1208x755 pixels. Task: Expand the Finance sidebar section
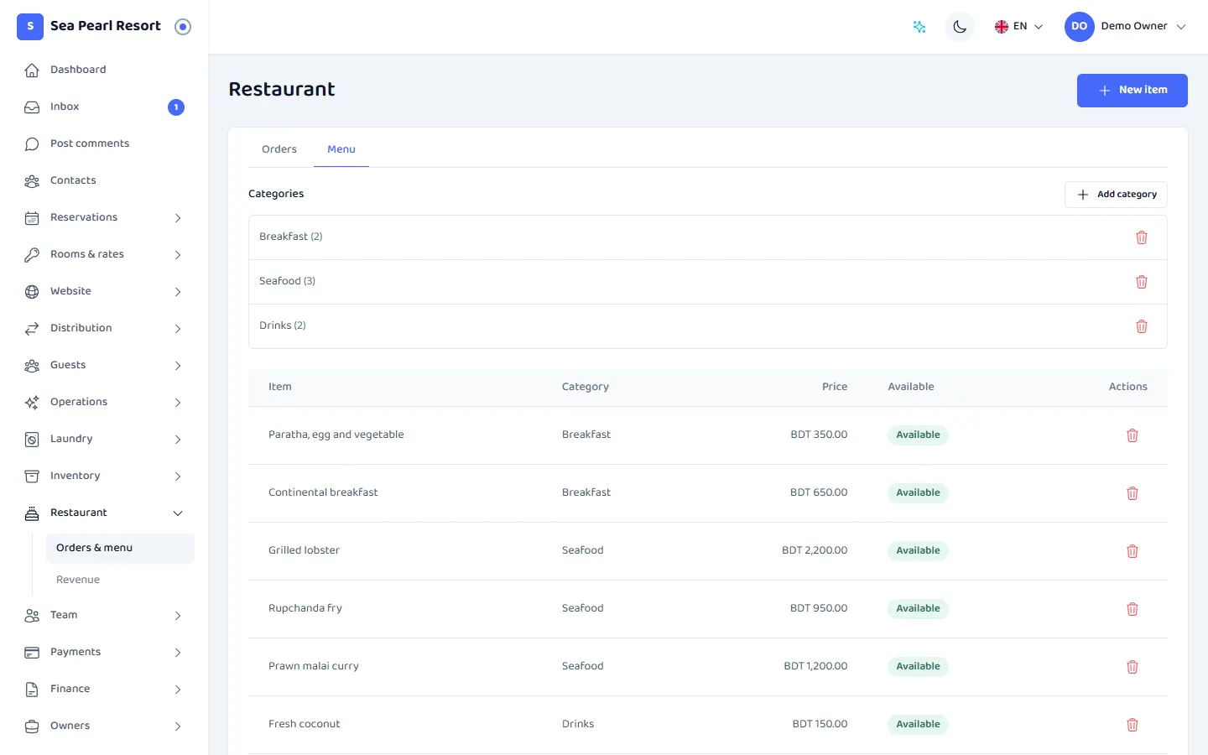point(104,689)
